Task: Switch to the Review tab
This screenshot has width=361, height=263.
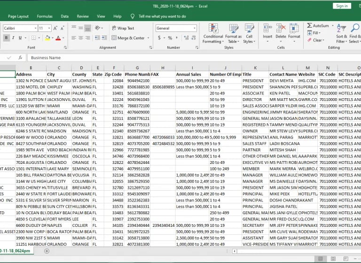Action: tap(83, 16)
